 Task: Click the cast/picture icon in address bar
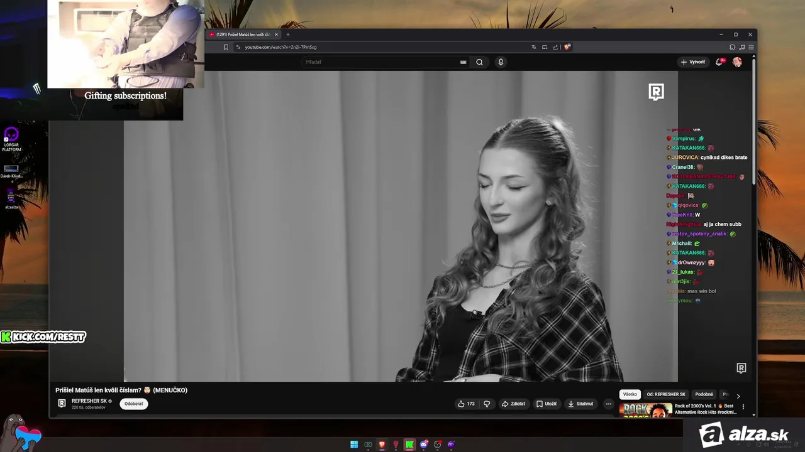point(545,47)
